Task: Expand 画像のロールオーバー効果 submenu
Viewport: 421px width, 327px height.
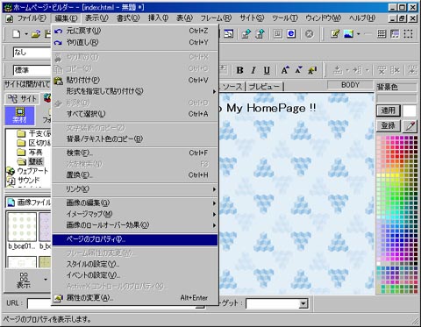Action: coord(135,225)
